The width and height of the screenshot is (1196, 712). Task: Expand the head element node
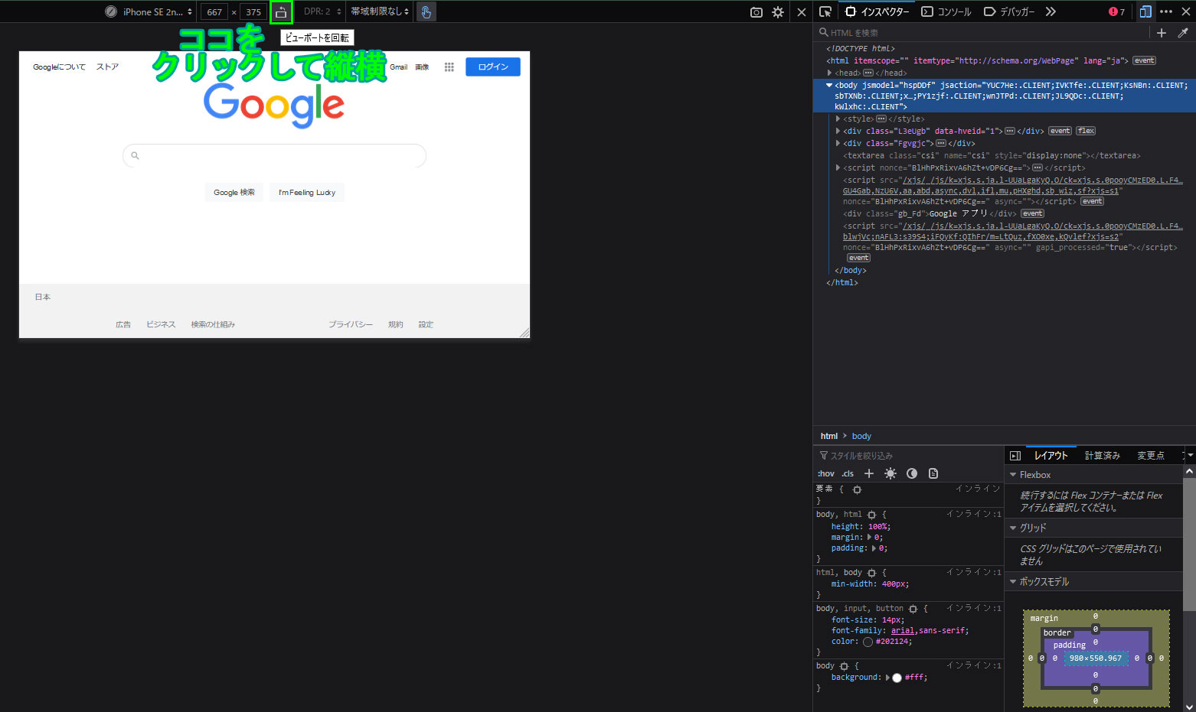click(x=829, y=73)
